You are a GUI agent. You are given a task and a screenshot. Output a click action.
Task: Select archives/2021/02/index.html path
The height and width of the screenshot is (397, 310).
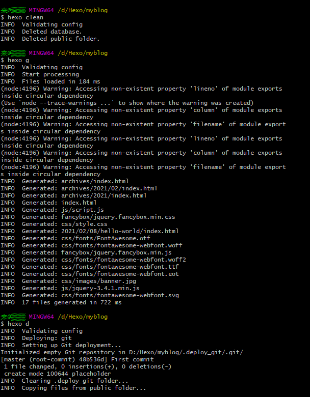tap(109, 188)
